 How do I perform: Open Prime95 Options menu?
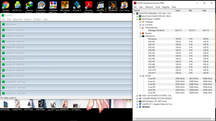[28, 19]
